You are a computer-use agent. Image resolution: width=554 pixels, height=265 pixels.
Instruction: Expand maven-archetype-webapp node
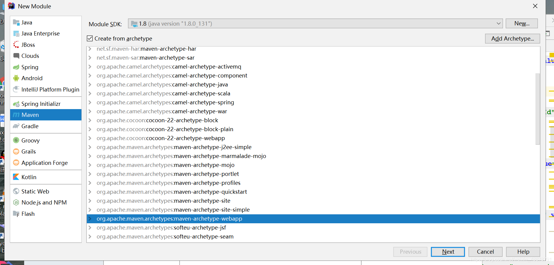(90, 219)
